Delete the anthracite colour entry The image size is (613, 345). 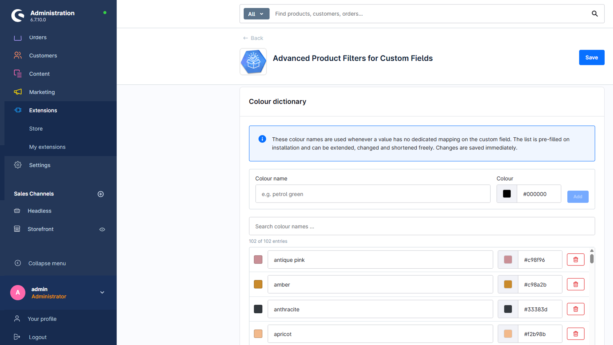[x=576, y=309]
